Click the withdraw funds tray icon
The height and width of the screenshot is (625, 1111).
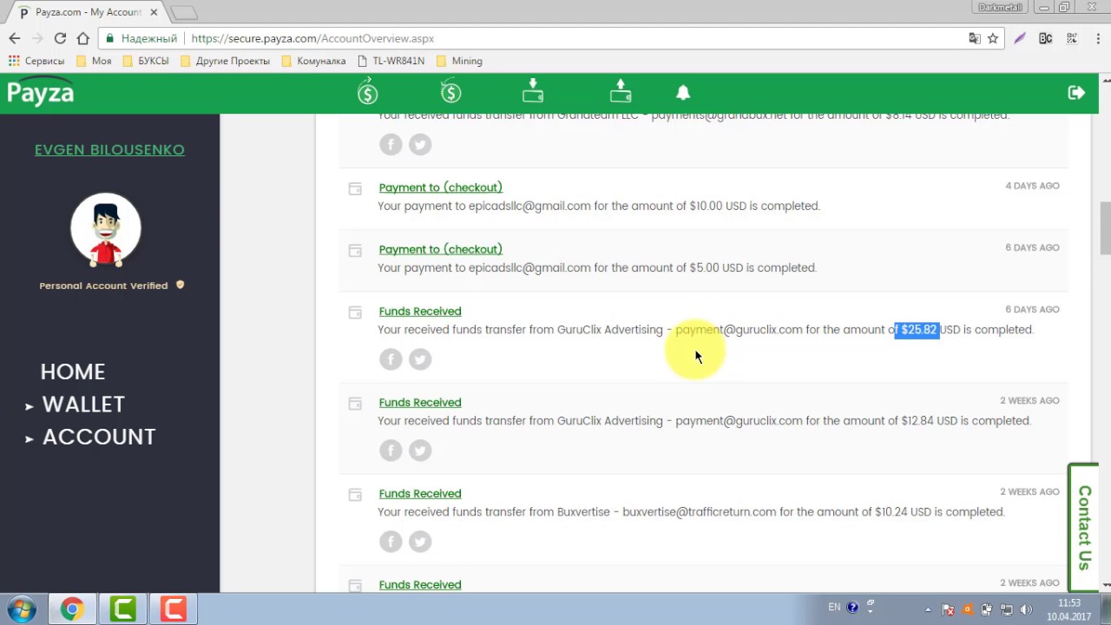[621, 91]
